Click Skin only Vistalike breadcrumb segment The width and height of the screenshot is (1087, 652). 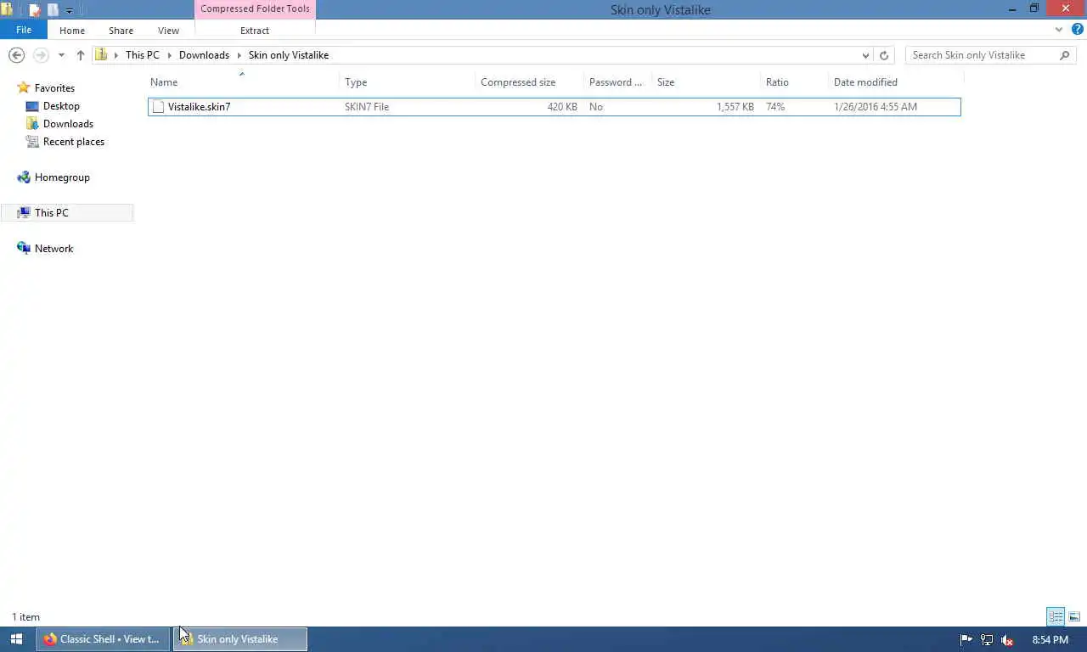[x=289, y=55]
